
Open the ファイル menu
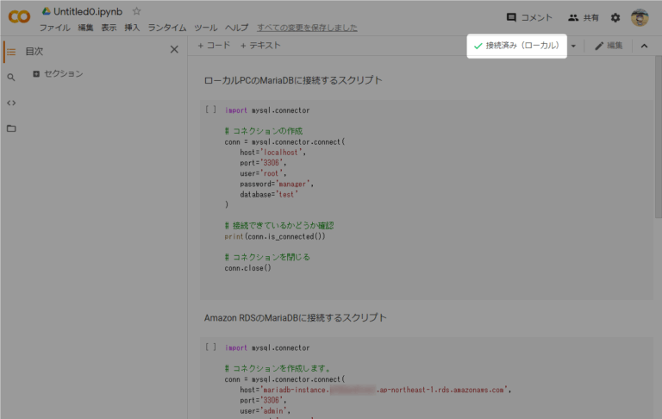click(54, 28)
